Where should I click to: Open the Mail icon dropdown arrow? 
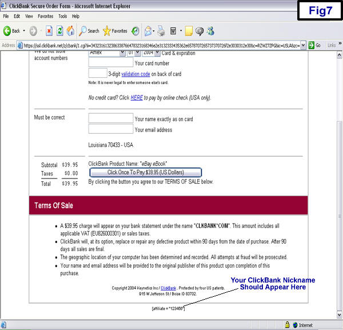tap(154, 31)
